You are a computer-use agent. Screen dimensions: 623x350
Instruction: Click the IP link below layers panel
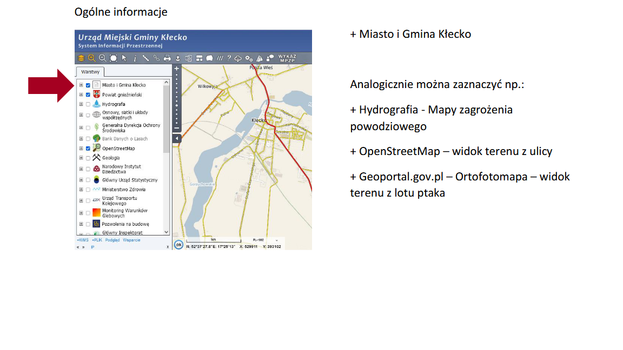pyautogui.click(x=92, y=247)
